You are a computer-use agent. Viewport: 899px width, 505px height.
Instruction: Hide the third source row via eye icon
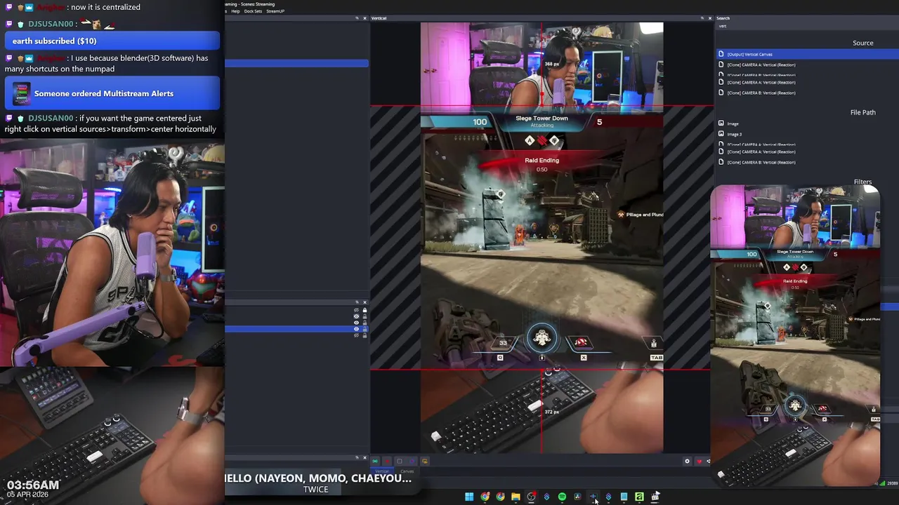pos(356,323)
